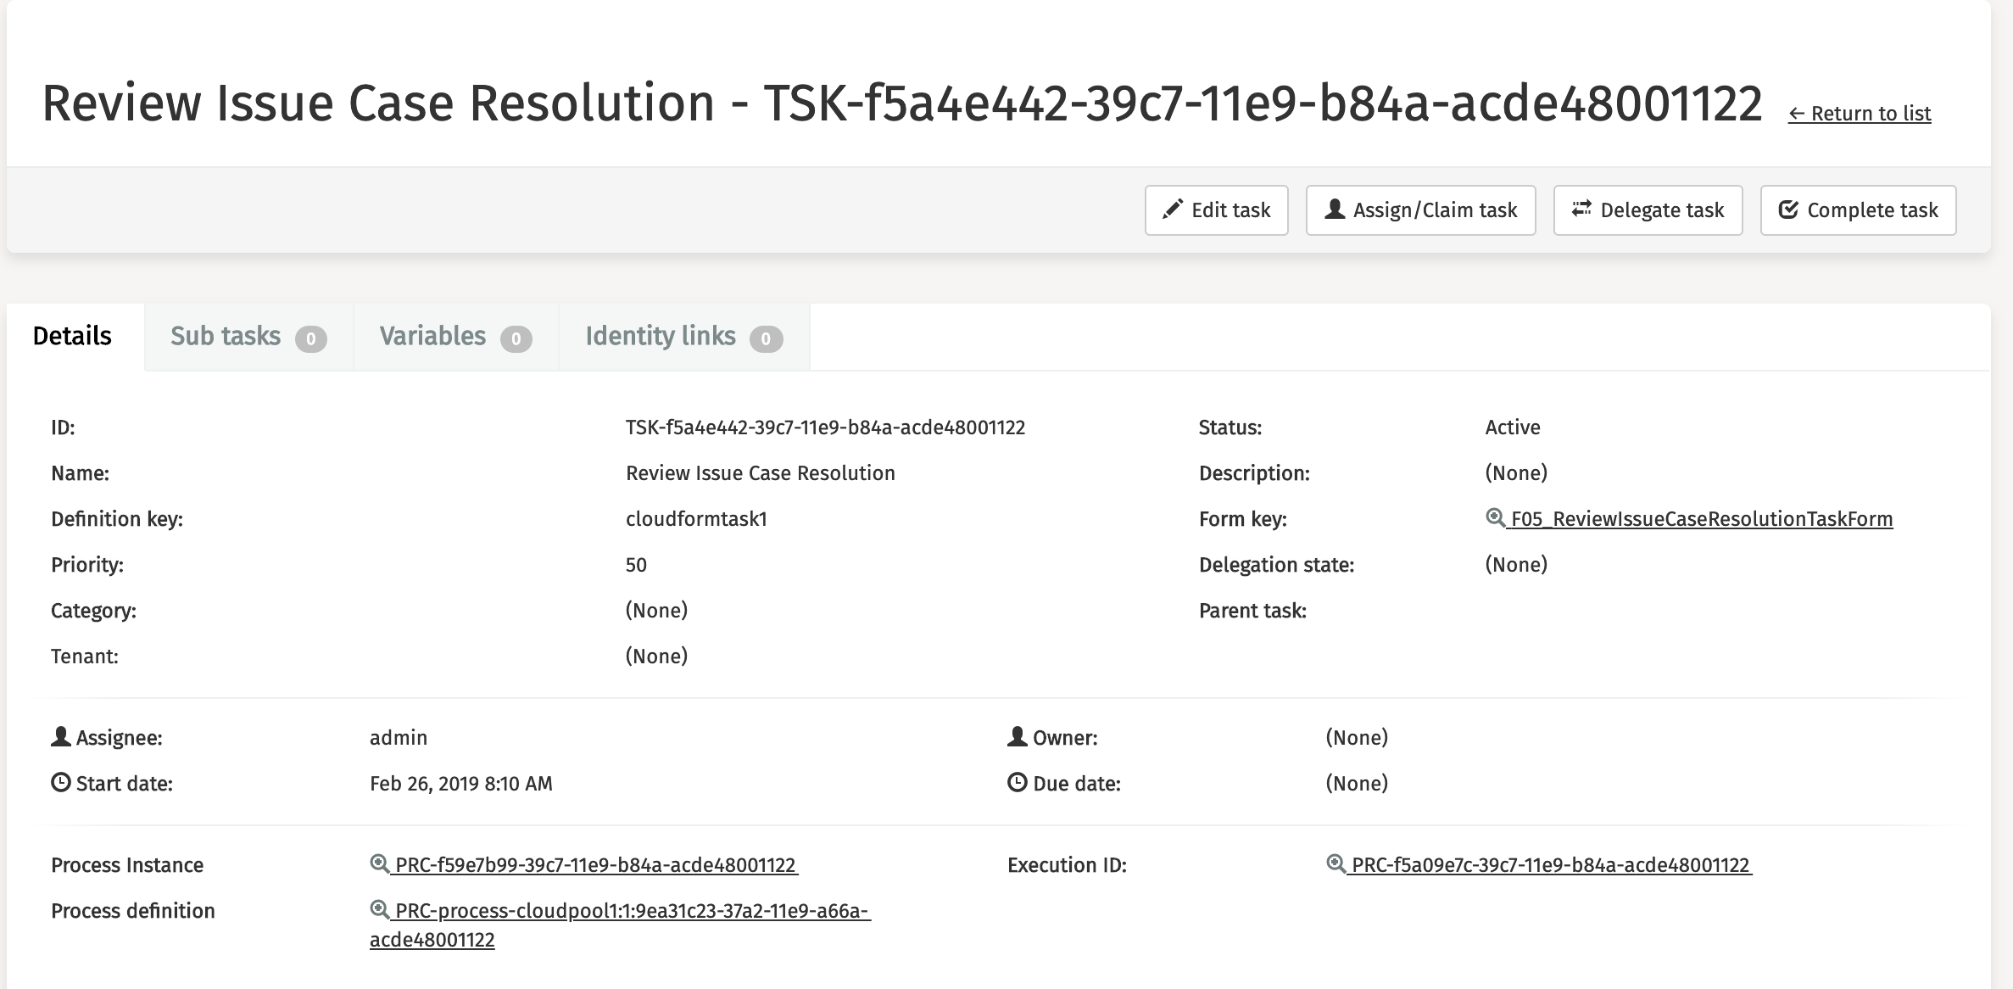Open PRC-process-cloudpool1 process definition link
2013x989 pixels.
tap(632, 911)
